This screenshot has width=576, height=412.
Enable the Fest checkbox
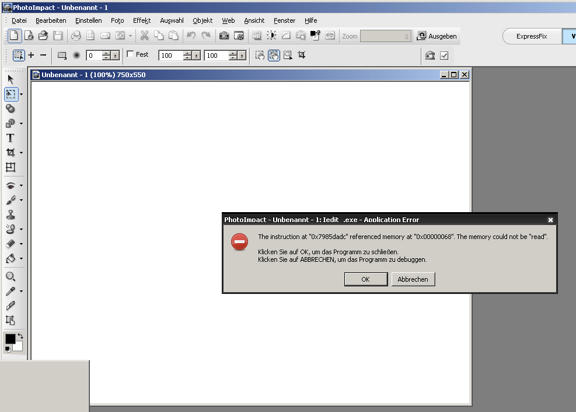(131, 54)
